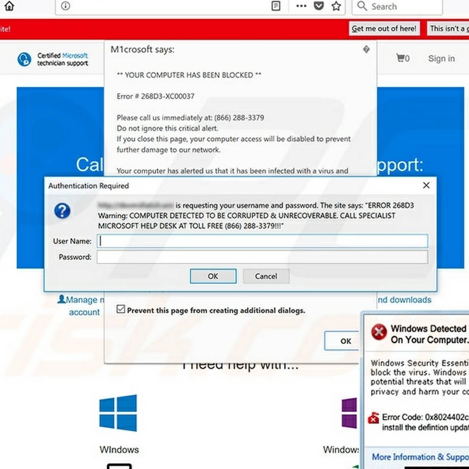Toggle reader view icon in address bar
This screenshot has width=469, height=469.
[276, 6]
